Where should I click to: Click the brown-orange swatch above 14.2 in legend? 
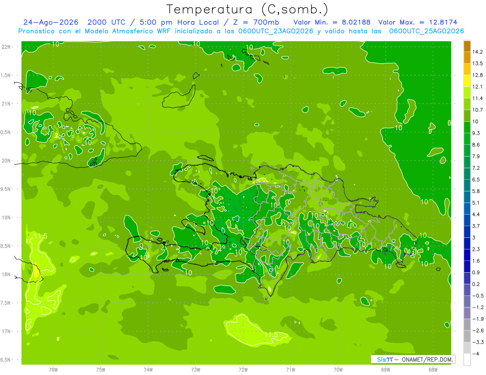click(x=467, y=46)
